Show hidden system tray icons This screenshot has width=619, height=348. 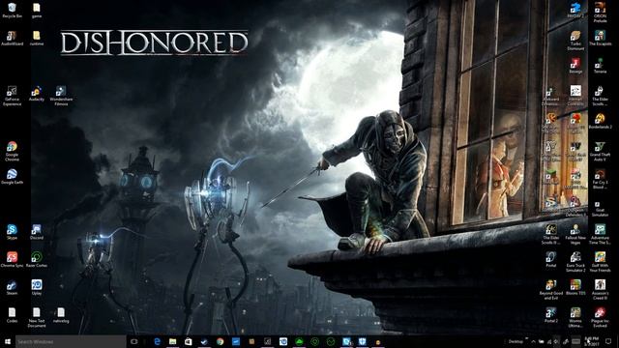533,341
